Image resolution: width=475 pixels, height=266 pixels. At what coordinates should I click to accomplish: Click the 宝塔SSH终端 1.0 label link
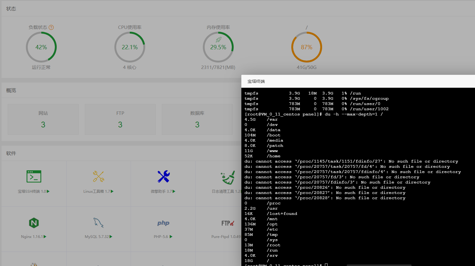tap(34, 191)
